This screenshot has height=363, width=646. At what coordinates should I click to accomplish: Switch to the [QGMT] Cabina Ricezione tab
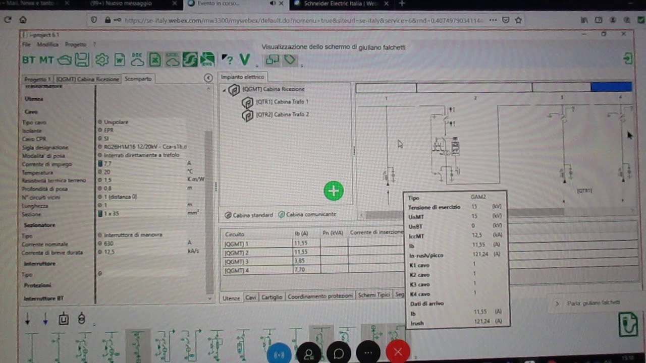(x=87, y=79)
